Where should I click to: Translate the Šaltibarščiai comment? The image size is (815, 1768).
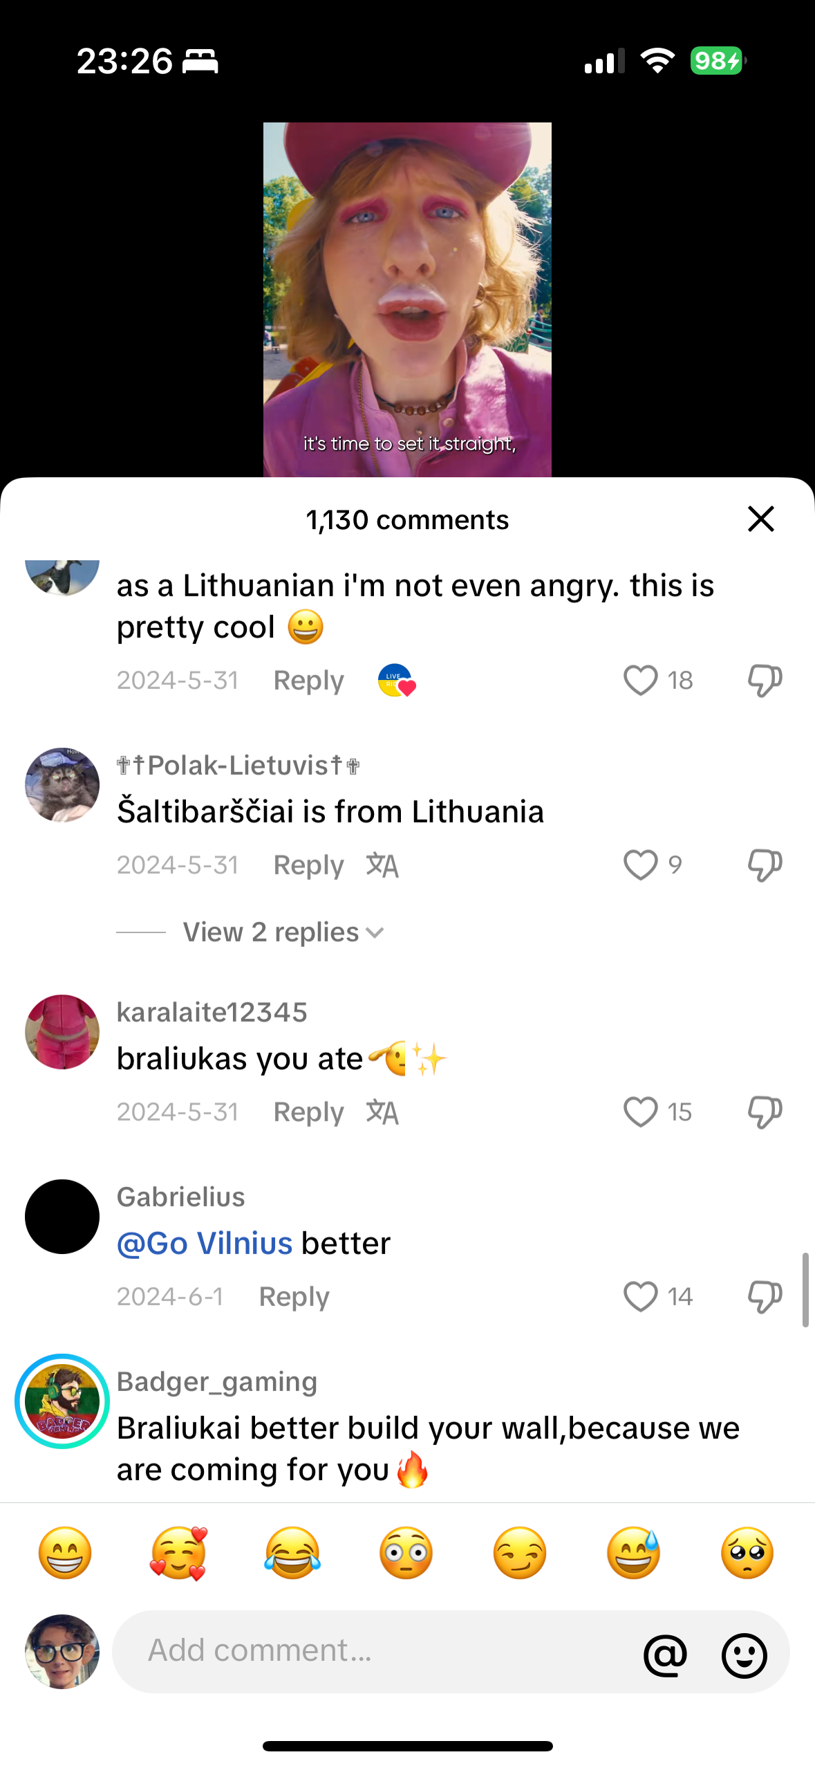pos(382,865)
